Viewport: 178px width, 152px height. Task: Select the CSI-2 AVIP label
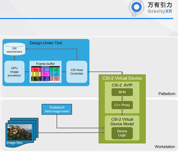coord(122,85)
